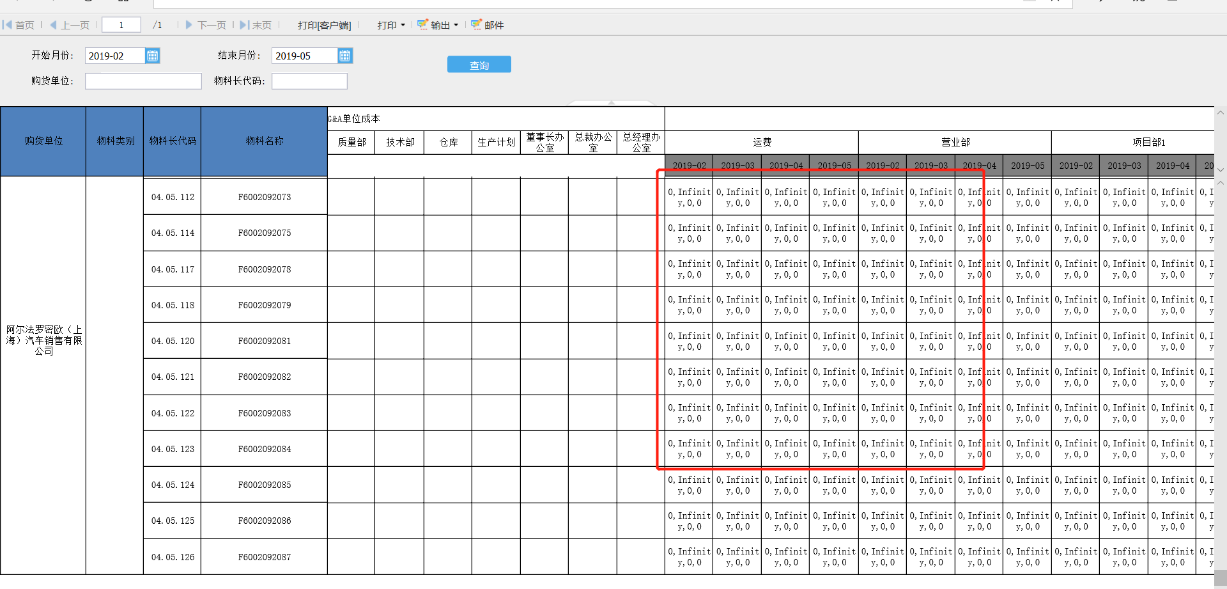
Task: Select cell 04.05.123
Action: (173, 449)
